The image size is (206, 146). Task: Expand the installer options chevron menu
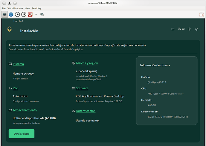click(196, 29)
